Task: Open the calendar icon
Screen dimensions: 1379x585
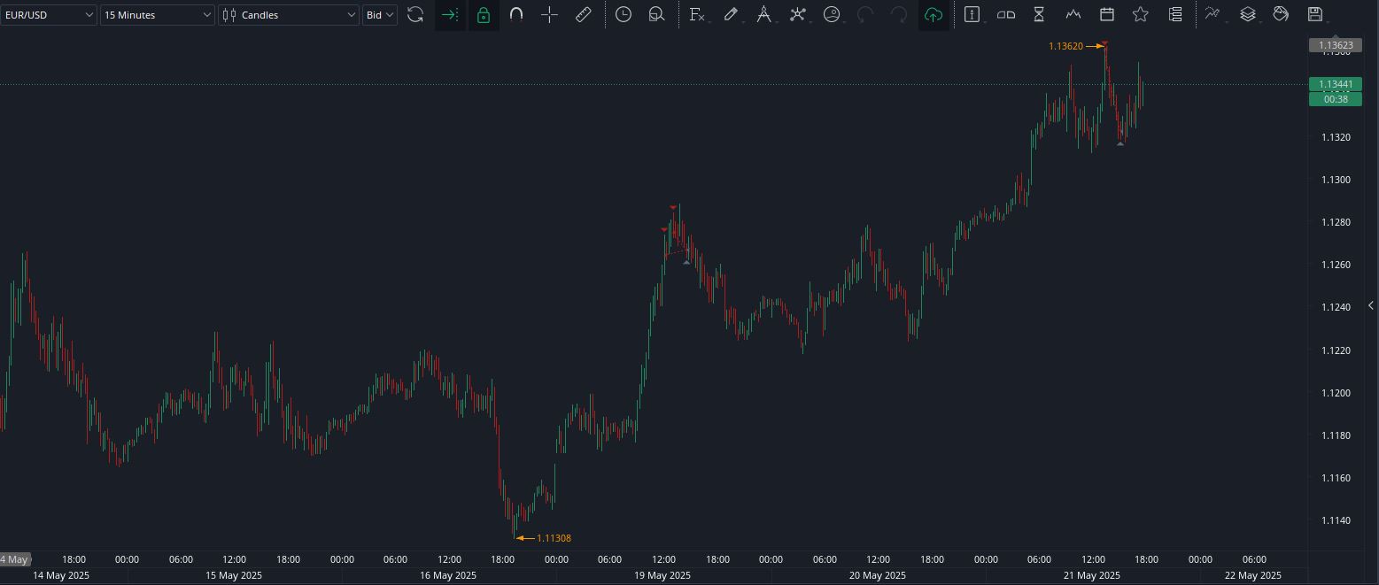Action: pyautogui.click(x=1107, y=15)
